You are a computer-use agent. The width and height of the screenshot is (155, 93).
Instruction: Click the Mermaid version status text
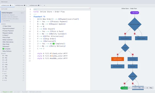tap(35, 92)
